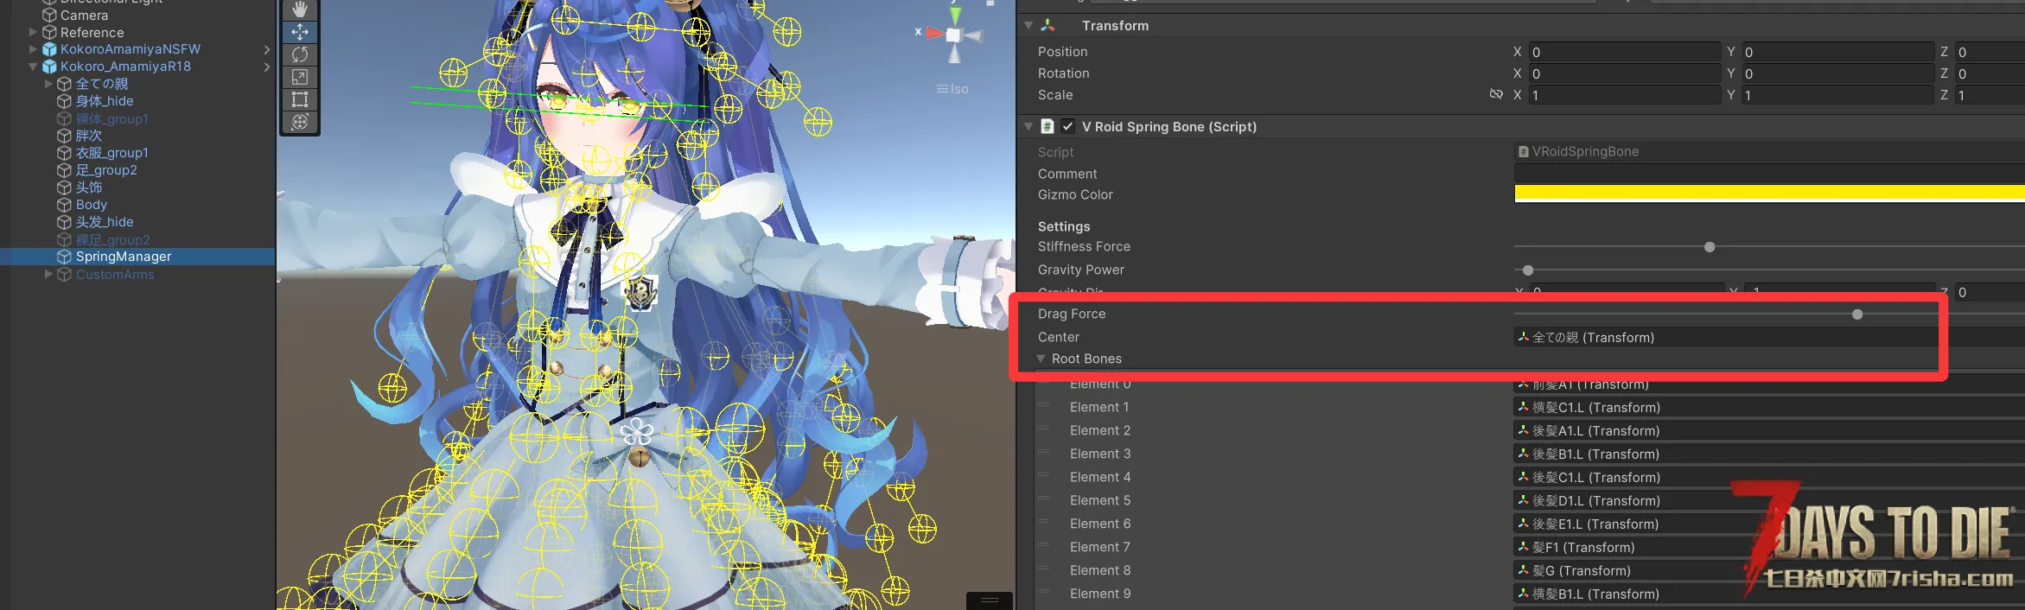Select the Rect tool

(x=300, y=99)
